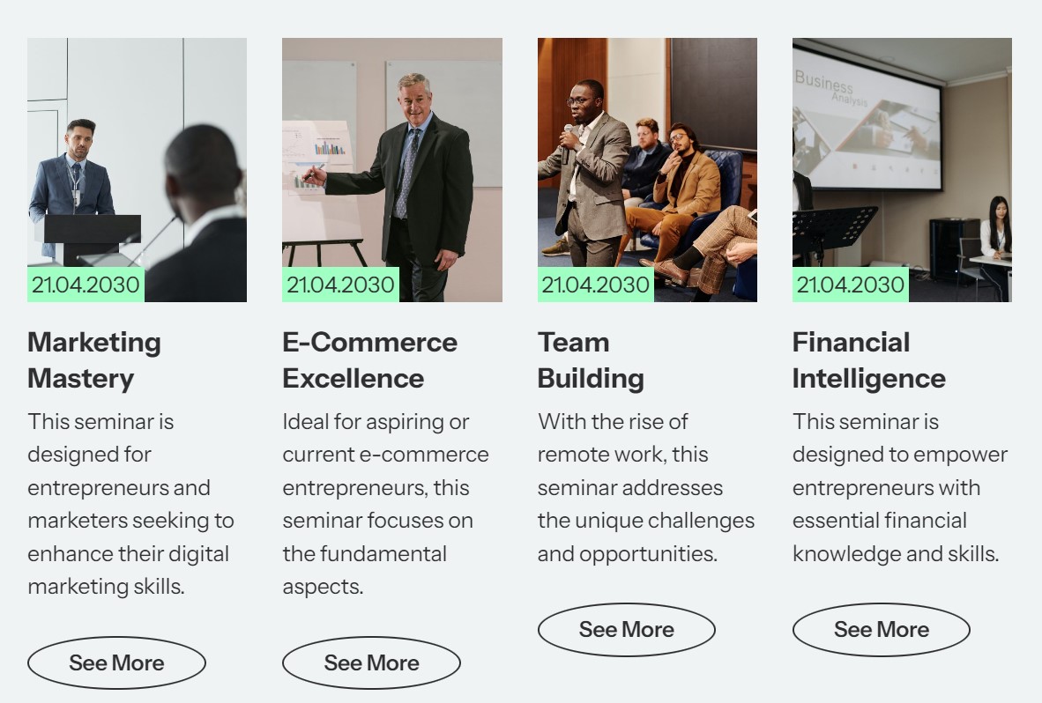Open the Marketing Mastery seminar photo
Viewport: 1042px width, 703px height.
[x=137, y=159]
